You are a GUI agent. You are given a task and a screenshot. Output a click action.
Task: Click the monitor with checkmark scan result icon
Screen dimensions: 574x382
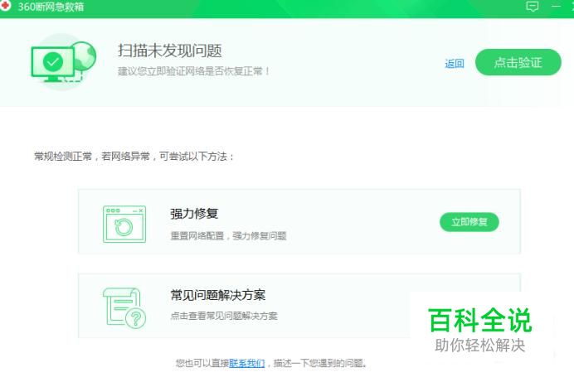63,62
